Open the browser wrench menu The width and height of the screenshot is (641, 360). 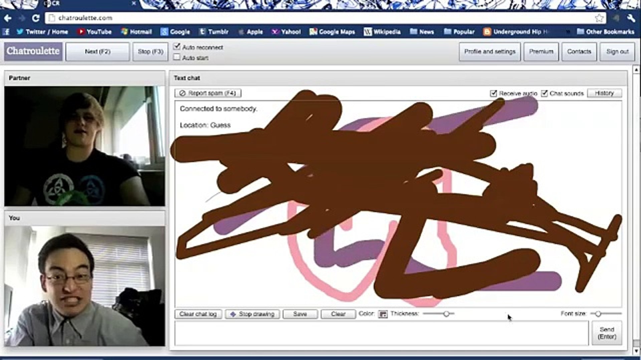(x=631, y=18)
